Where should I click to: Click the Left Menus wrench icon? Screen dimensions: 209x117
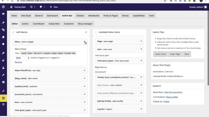tap(13, 32)
